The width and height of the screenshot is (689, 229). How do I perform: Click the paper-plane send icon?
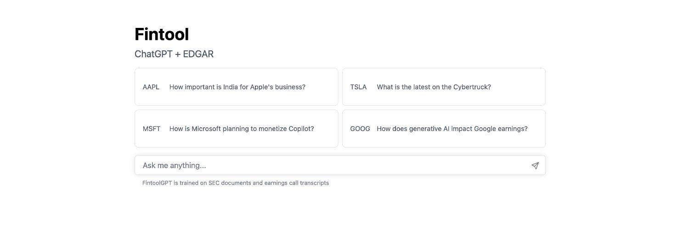coord(535,165)
